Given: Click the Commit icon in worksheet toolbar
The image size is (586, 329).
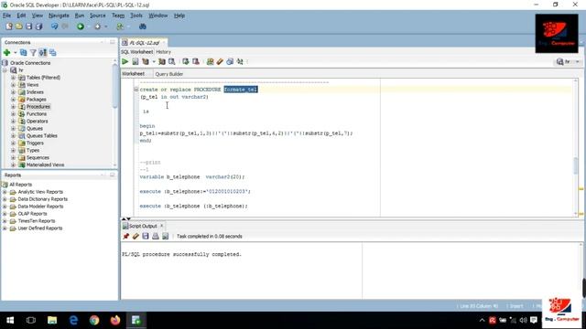Looking at the screenshot, I should pos(186,61).
